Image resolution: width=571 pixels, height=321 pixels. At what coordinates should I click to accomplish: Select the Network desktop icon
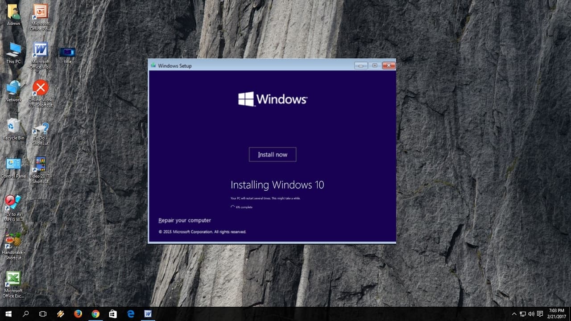tap(13, 91)
